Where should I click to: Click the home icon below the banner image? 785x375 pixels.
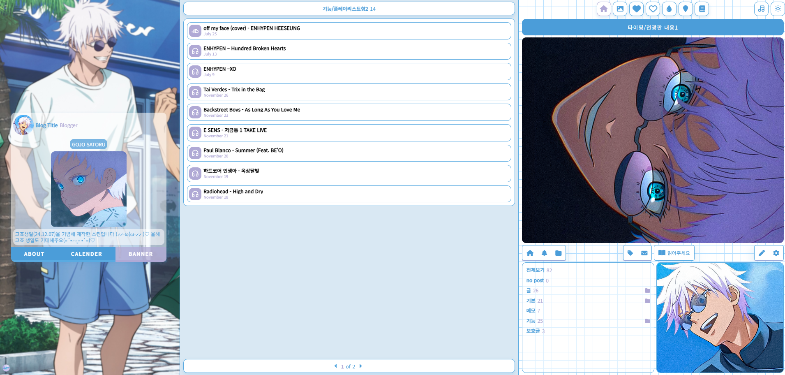tap(530, 253)
